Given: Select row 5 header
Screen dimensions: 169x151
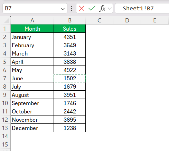Looking at the screenshot, I should 5,62.
